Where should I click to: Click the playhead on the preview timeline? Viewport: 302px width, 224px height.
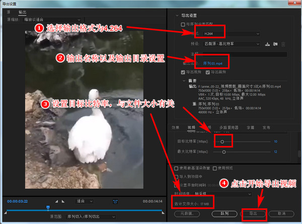coord(48,207)
